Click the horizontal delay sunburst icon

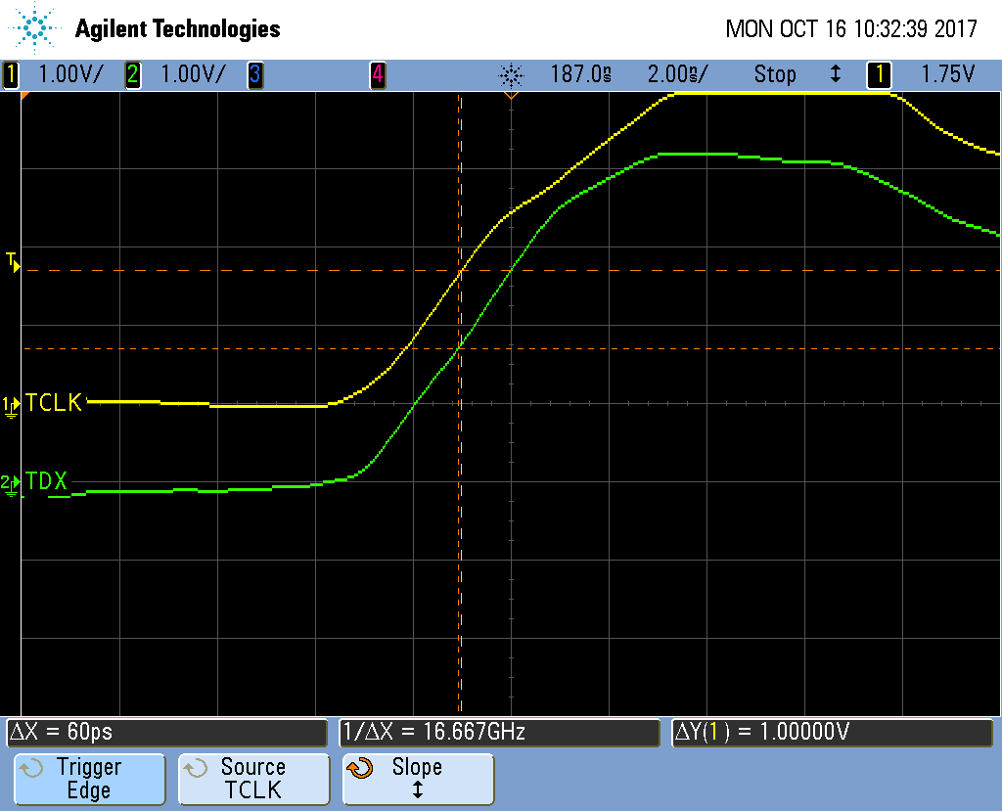tap(511, 74)
